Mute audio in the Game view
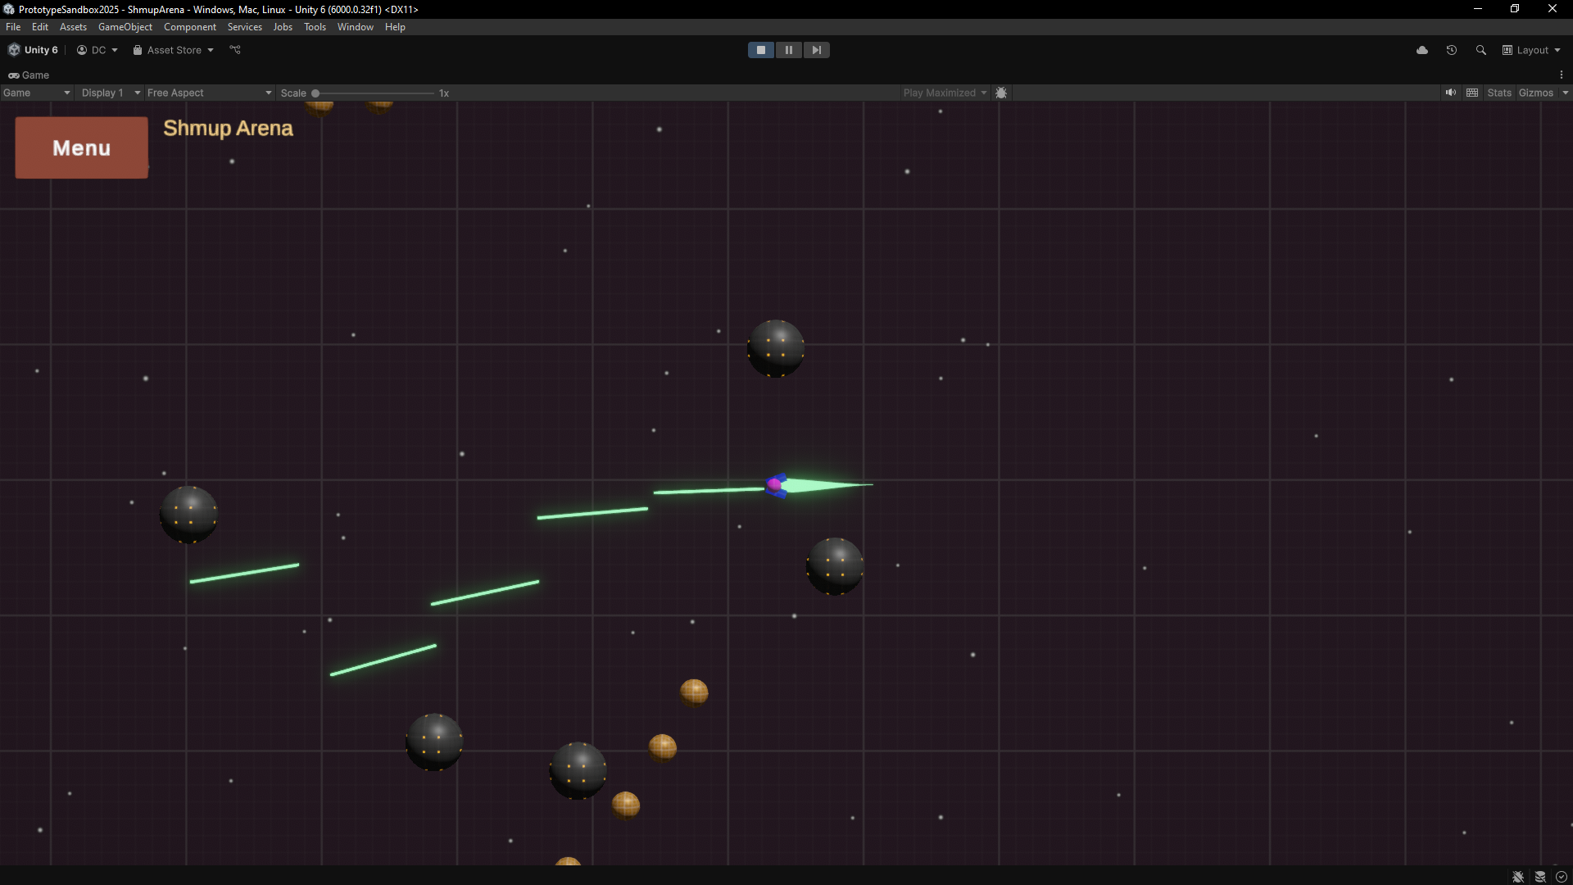Viewport: 1573px width, 885px height. (x=1451, y=93)
